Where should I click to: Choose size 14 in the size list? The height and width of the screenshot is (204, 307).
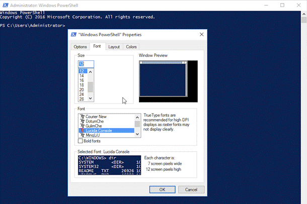83,76
